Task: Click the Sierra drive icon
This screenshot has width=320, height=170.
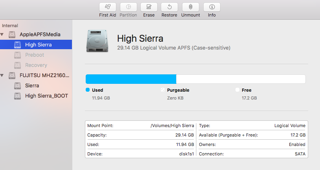Action: coord(17,86)
